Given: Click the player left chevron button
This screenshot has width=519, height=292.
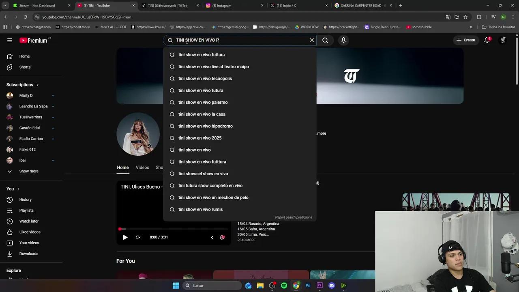Looking at the screenshot, I should (212, 237).
